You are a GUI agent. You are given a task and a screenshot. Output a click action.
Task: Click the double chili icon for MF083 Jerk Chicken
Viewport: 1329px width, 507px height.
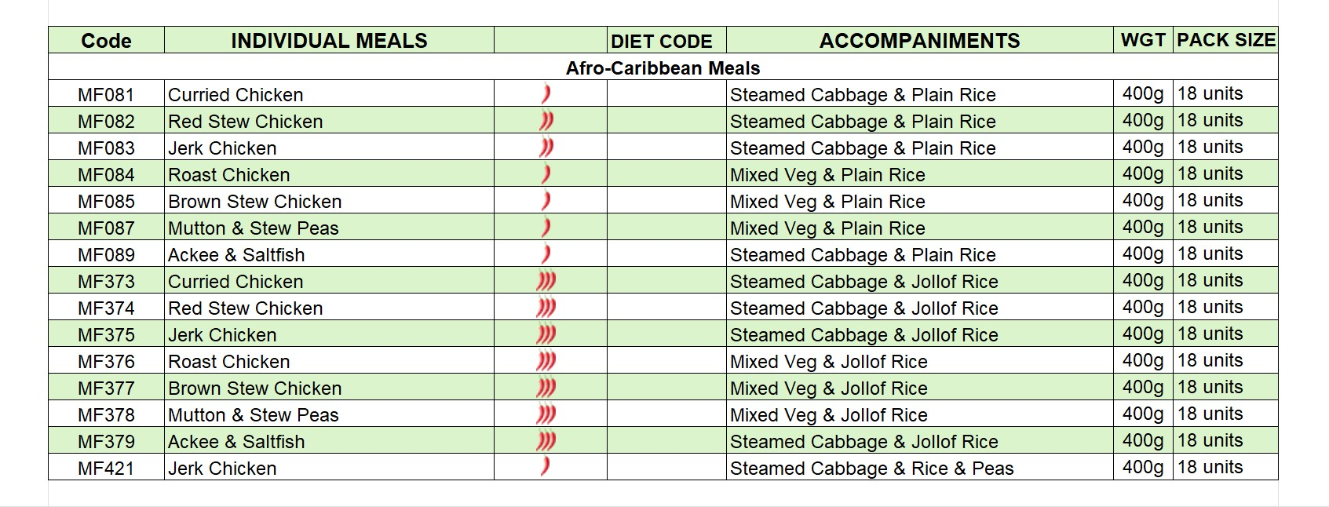click(x=546, y=148)
